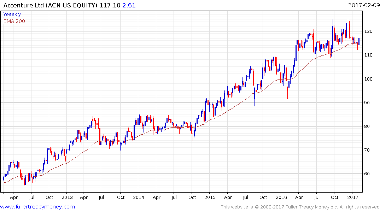Select the 70 price axis label
380x212 pixels.
(367, 150)
